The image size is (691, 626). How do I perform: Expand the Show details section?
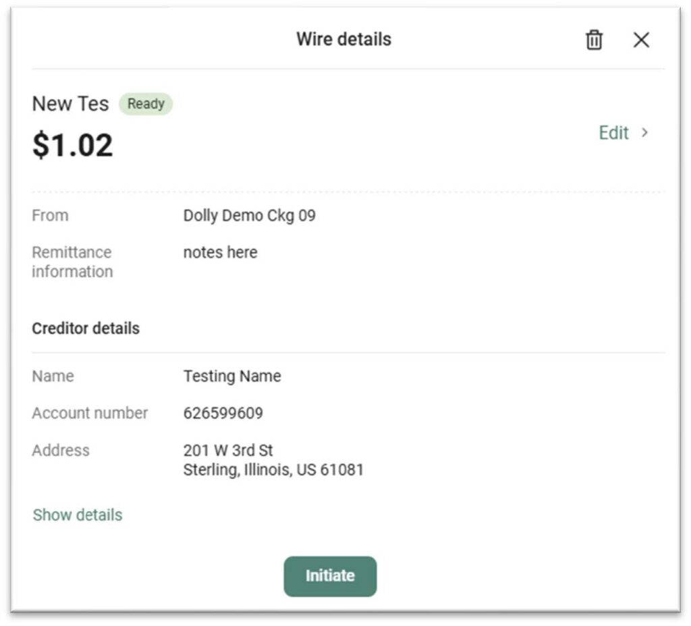(78, 515)
